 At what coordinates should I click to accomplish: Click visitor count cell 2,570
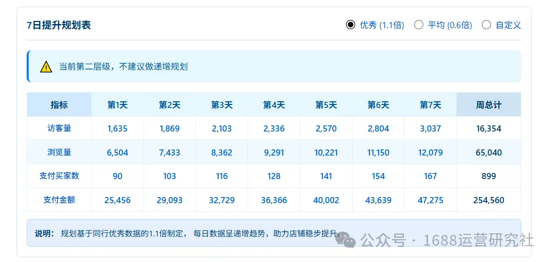pos(326,129)
